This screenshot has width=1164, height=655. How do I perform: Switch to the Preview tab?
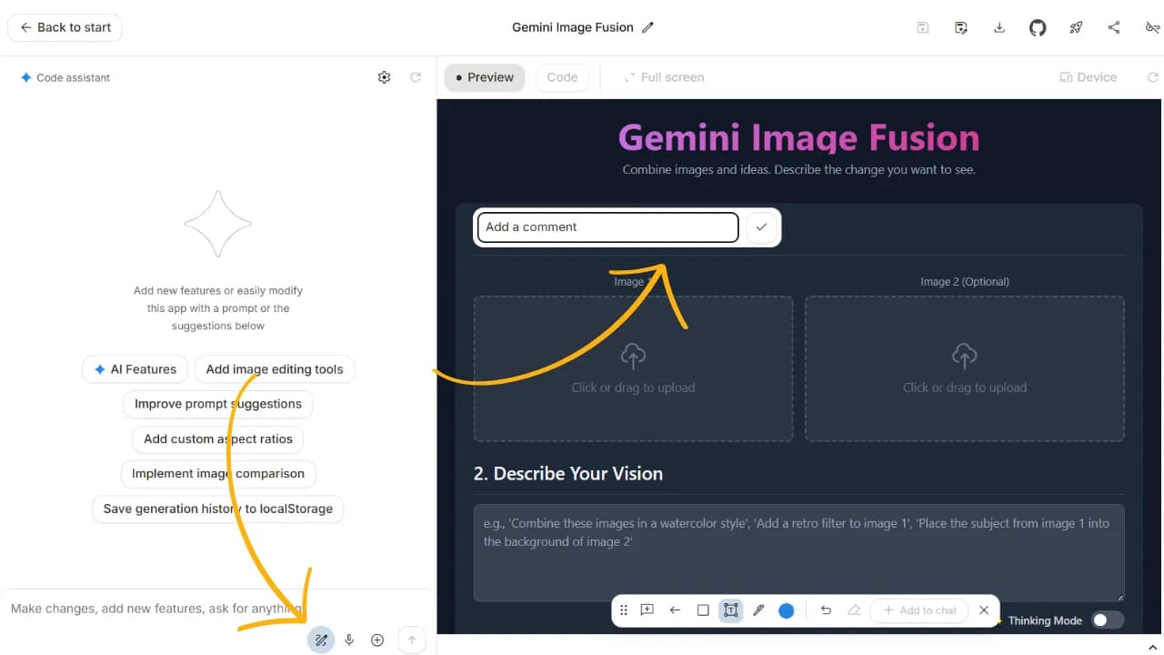pos(485,77)
